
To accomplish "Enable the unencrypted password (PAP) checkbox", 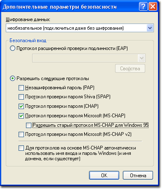I will click(21, 88).
